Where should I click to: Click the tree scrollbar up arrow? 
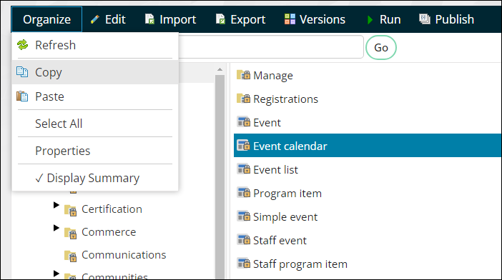point(220,69)
